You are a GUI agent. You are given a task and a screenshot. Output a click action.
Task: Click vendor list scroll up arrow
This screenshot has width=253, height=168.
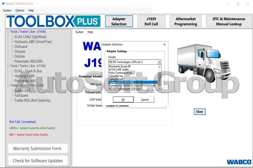point(159,67)
